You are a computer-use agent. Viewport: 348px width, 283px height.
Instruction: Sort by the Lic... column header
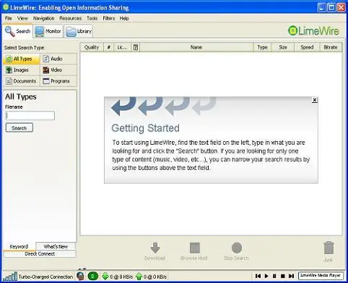click(122, 48)
